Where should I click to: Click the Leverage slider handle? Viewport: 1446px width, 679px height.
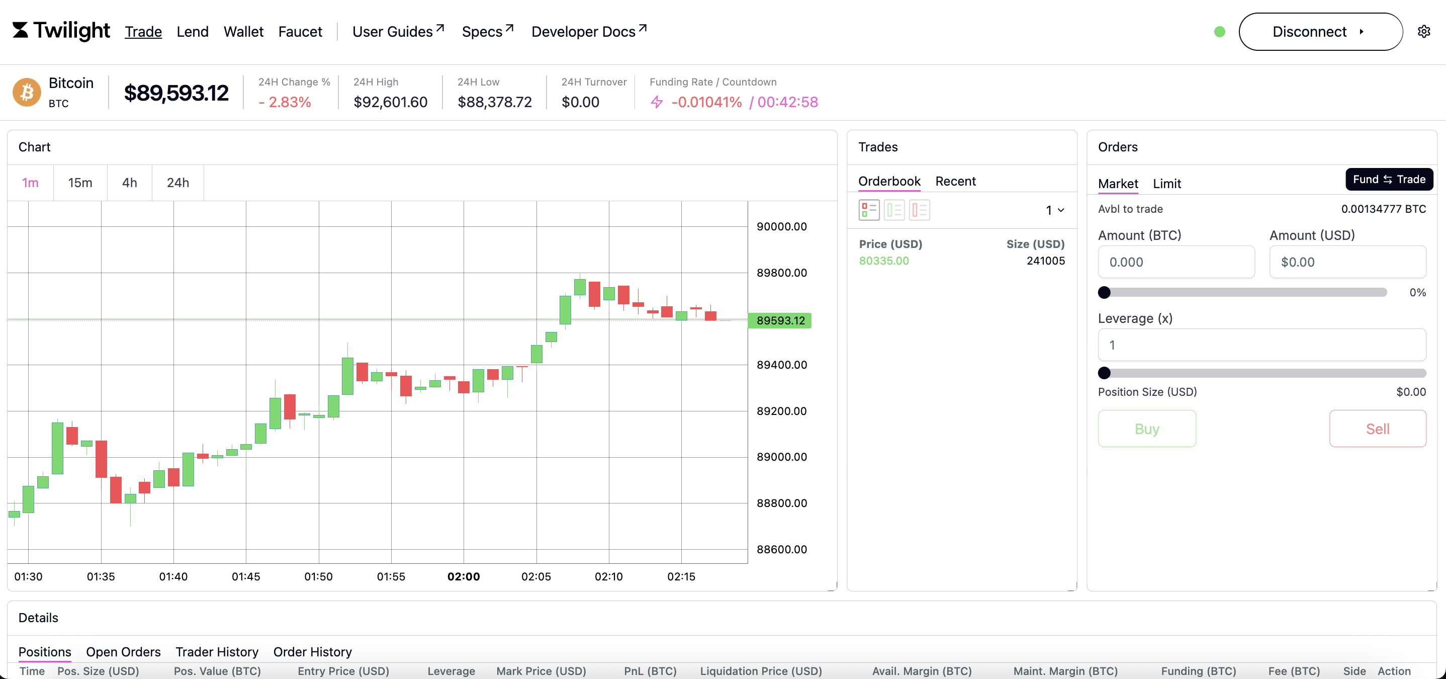[x=1104, y=373]
